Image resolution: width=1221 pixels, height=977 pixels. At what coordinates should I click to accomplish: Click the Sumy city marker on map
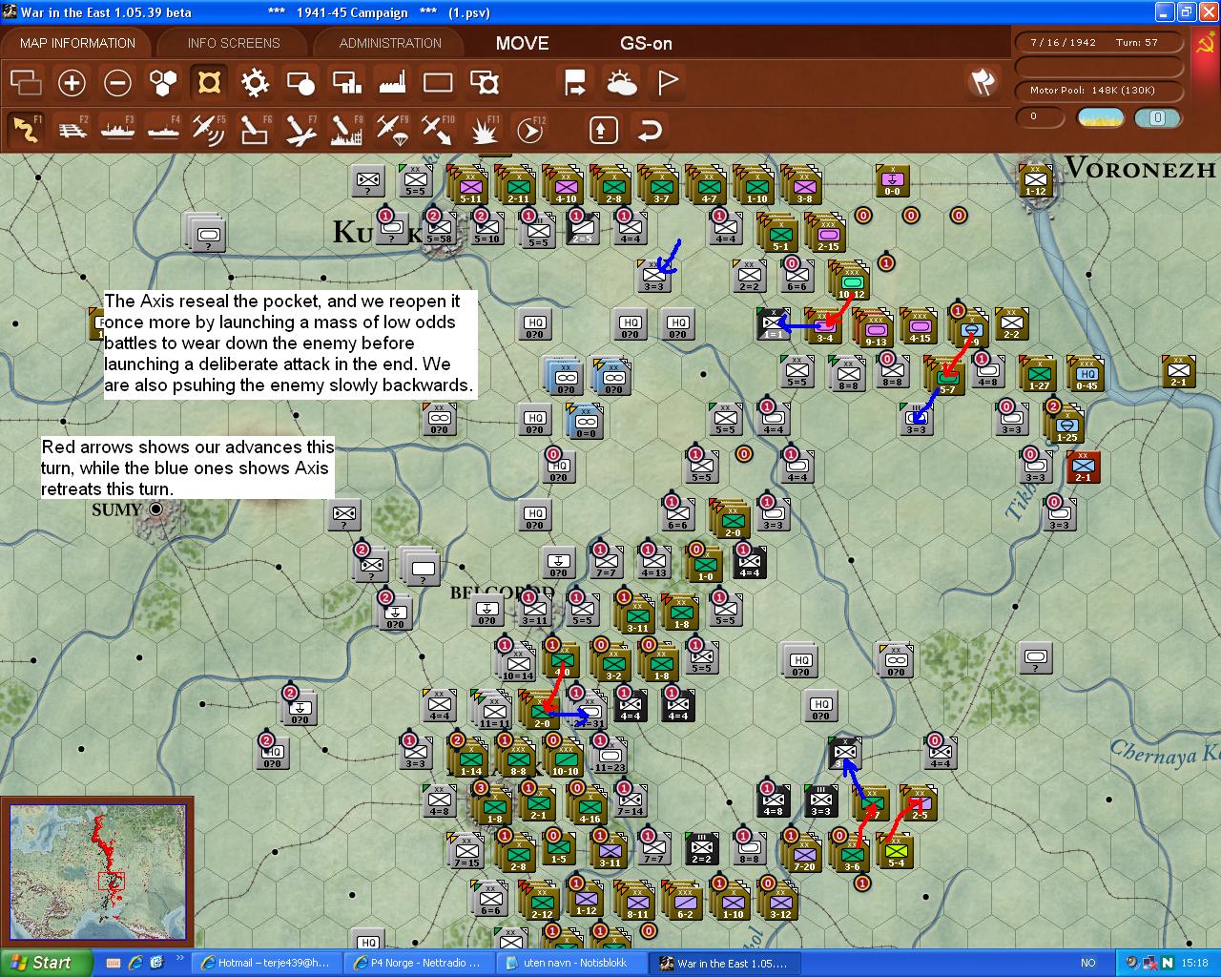[155, 509]
